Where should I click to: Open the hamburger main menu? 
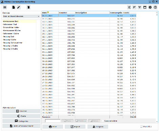click(x=5, y=7)
